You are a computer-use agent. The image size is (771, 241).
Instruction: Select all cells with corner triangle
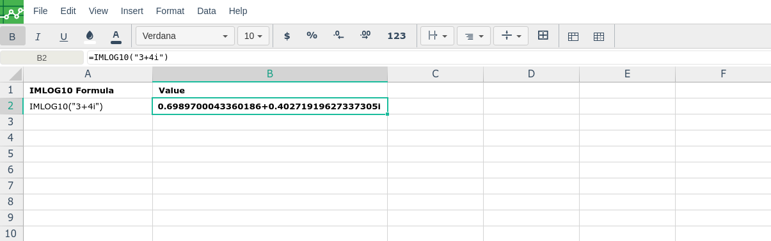click(12, 74)
